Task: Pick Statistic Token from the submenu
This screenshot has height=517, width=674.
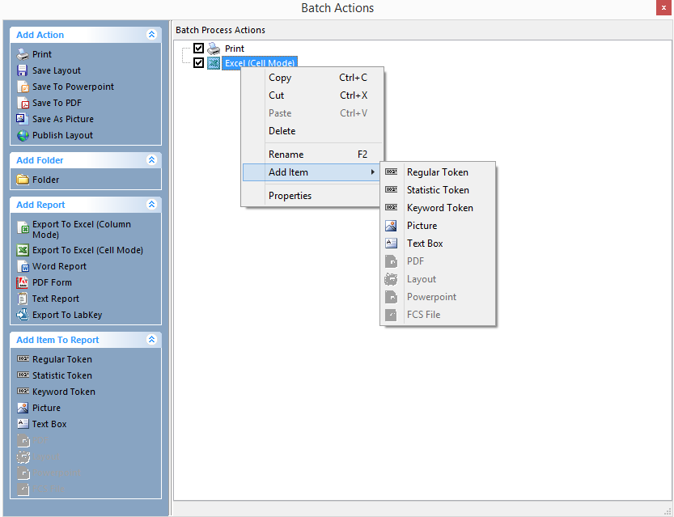Action: (438, 190)
